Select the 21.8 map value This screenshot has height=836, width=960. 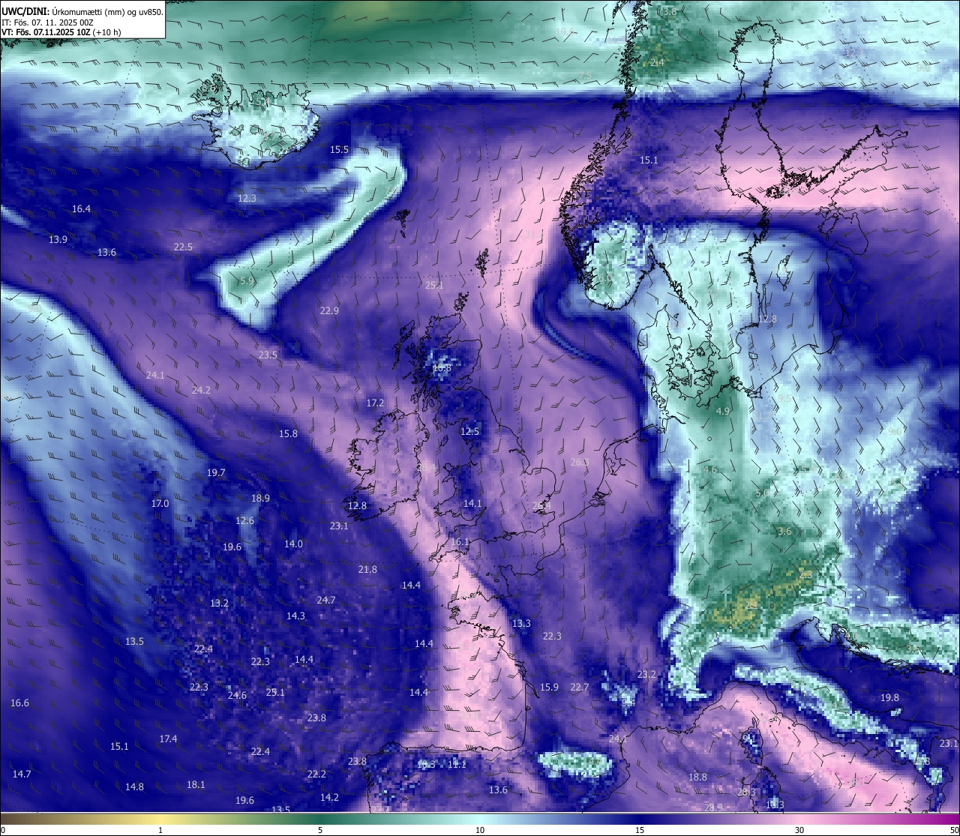[x=367, y=570]
